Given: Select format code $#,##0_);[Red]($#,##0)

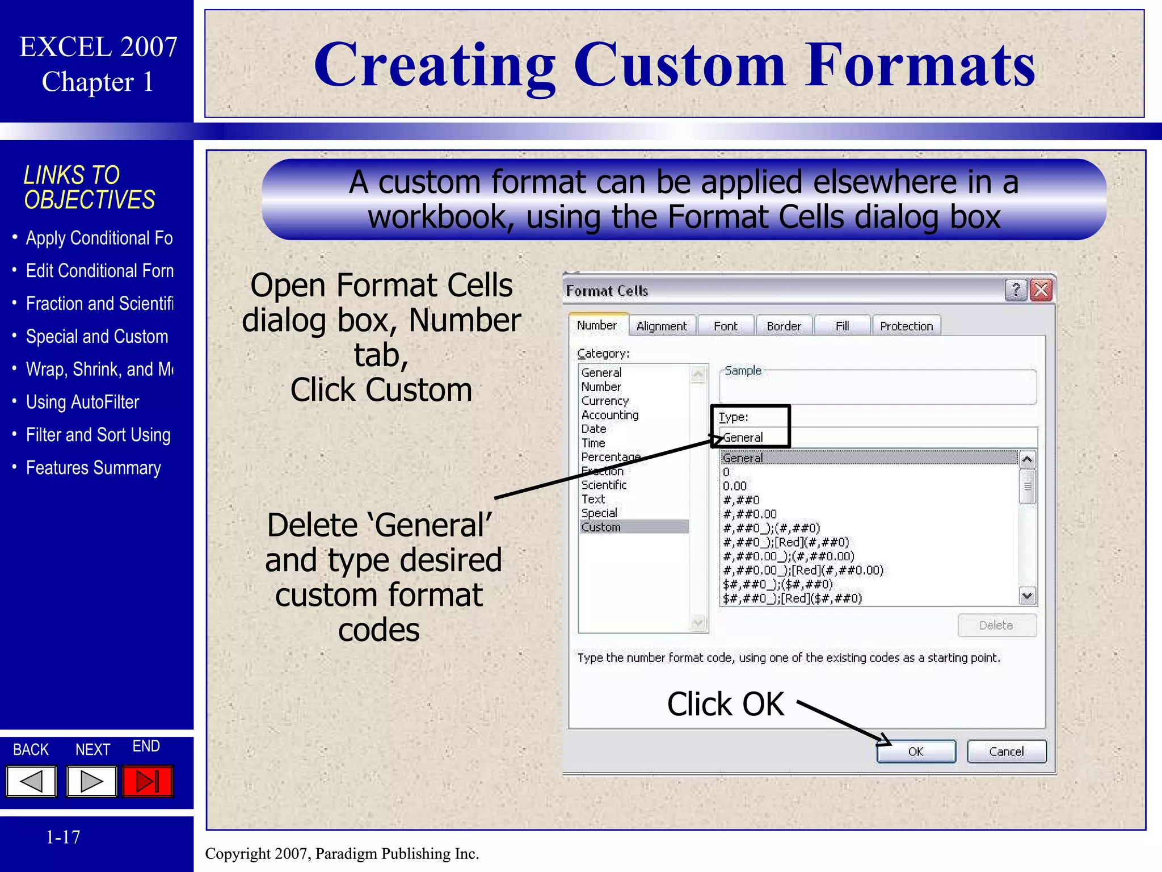Looking at the screenshot, I should tap(792, 598).
